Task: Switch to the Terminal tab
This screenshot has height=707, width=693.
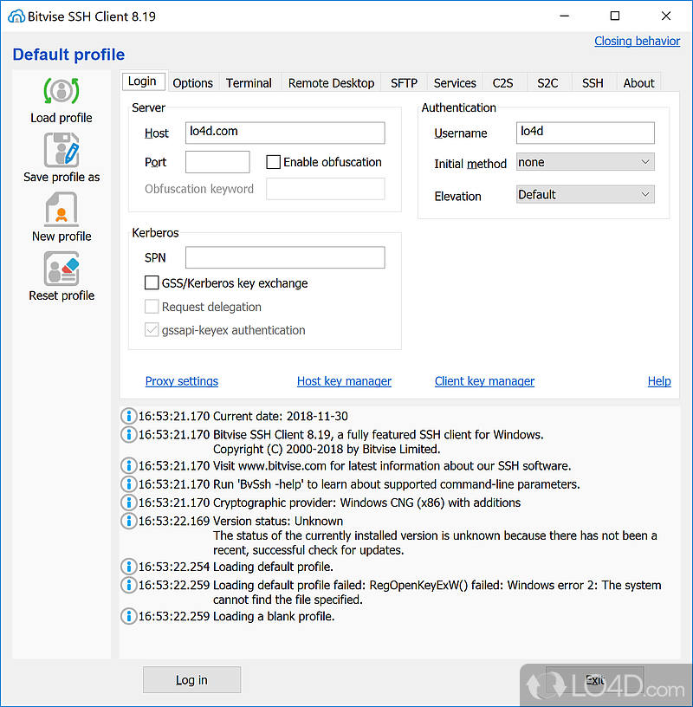Action: [x=249, y=83]
